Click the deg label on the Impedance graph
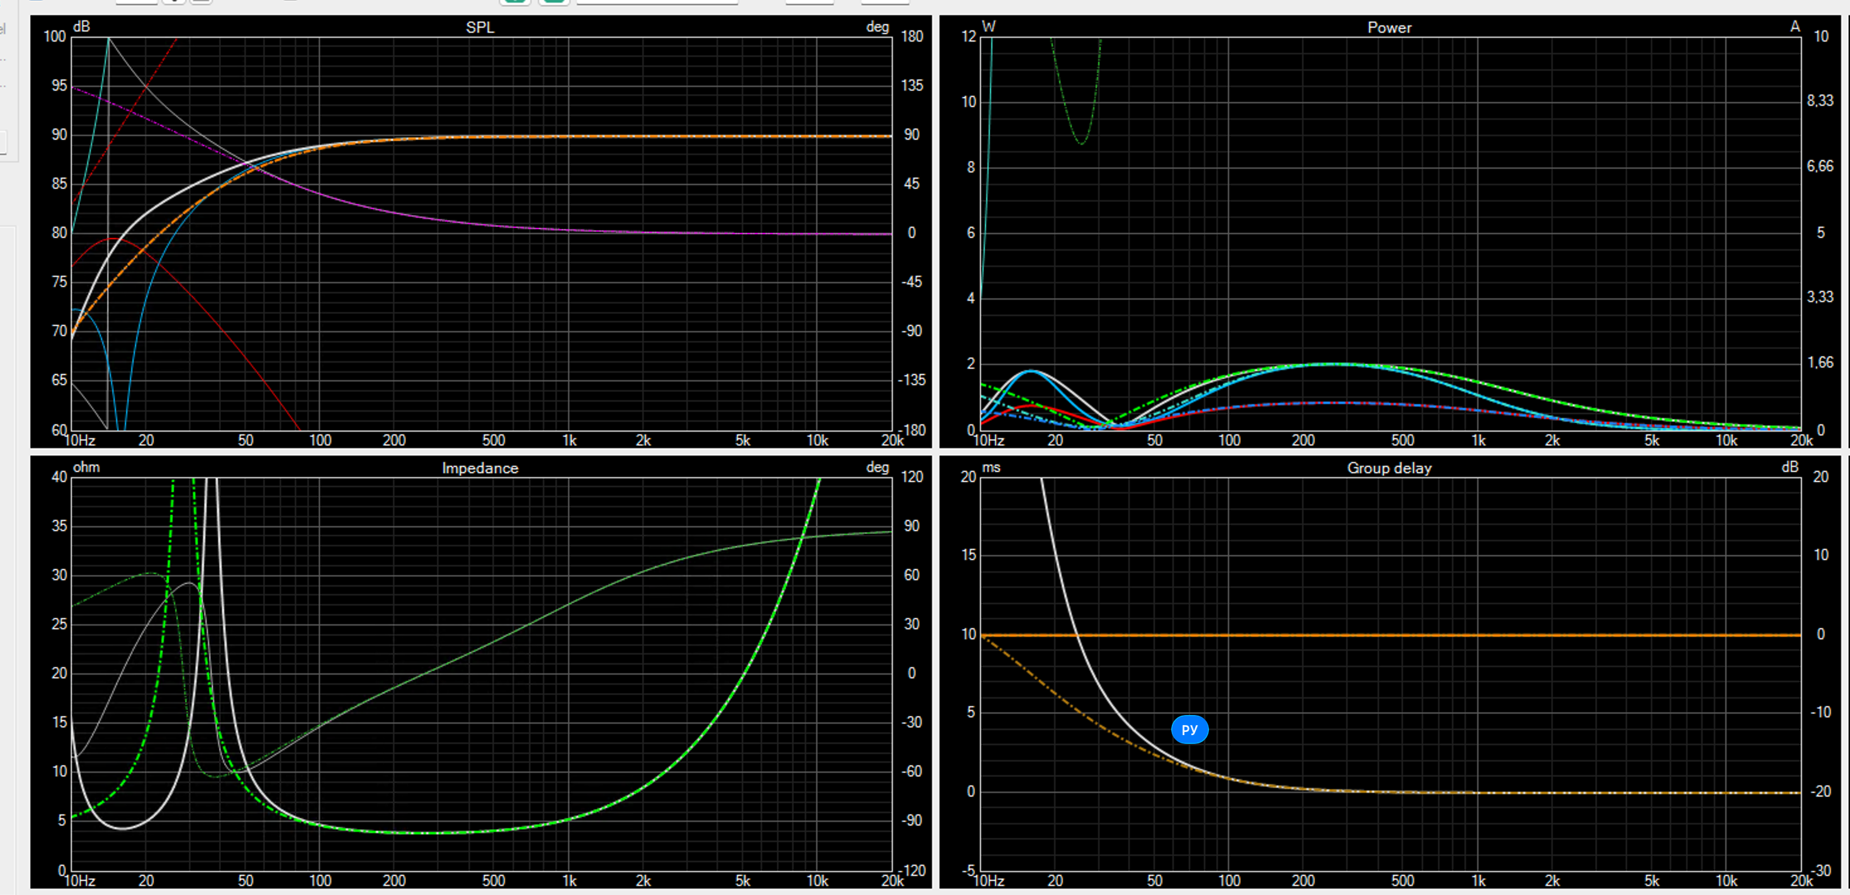Image resolution: width=1850 pixels, height=895 pixels. pyautogui.click(x=877, y=467)
